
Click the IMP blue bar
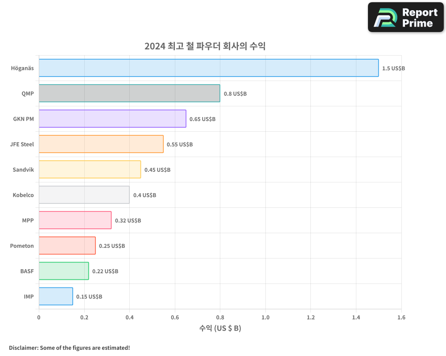coord(56,296)
